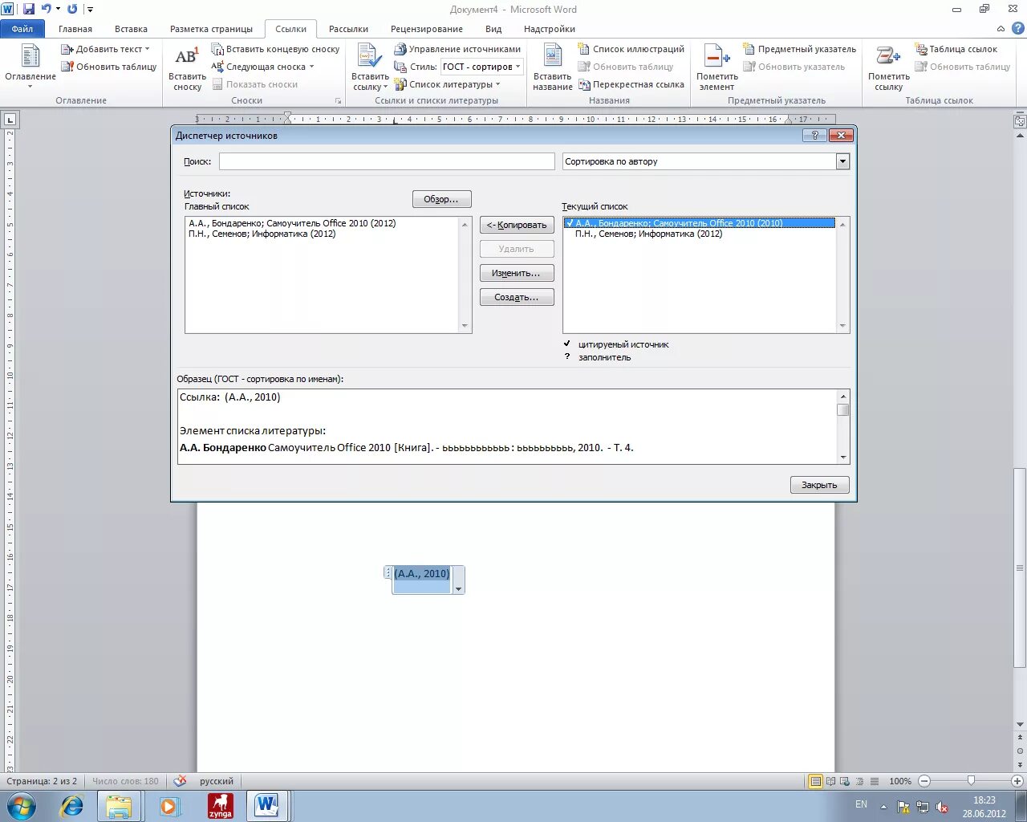Click Таблица ссылок

(956, 49)
